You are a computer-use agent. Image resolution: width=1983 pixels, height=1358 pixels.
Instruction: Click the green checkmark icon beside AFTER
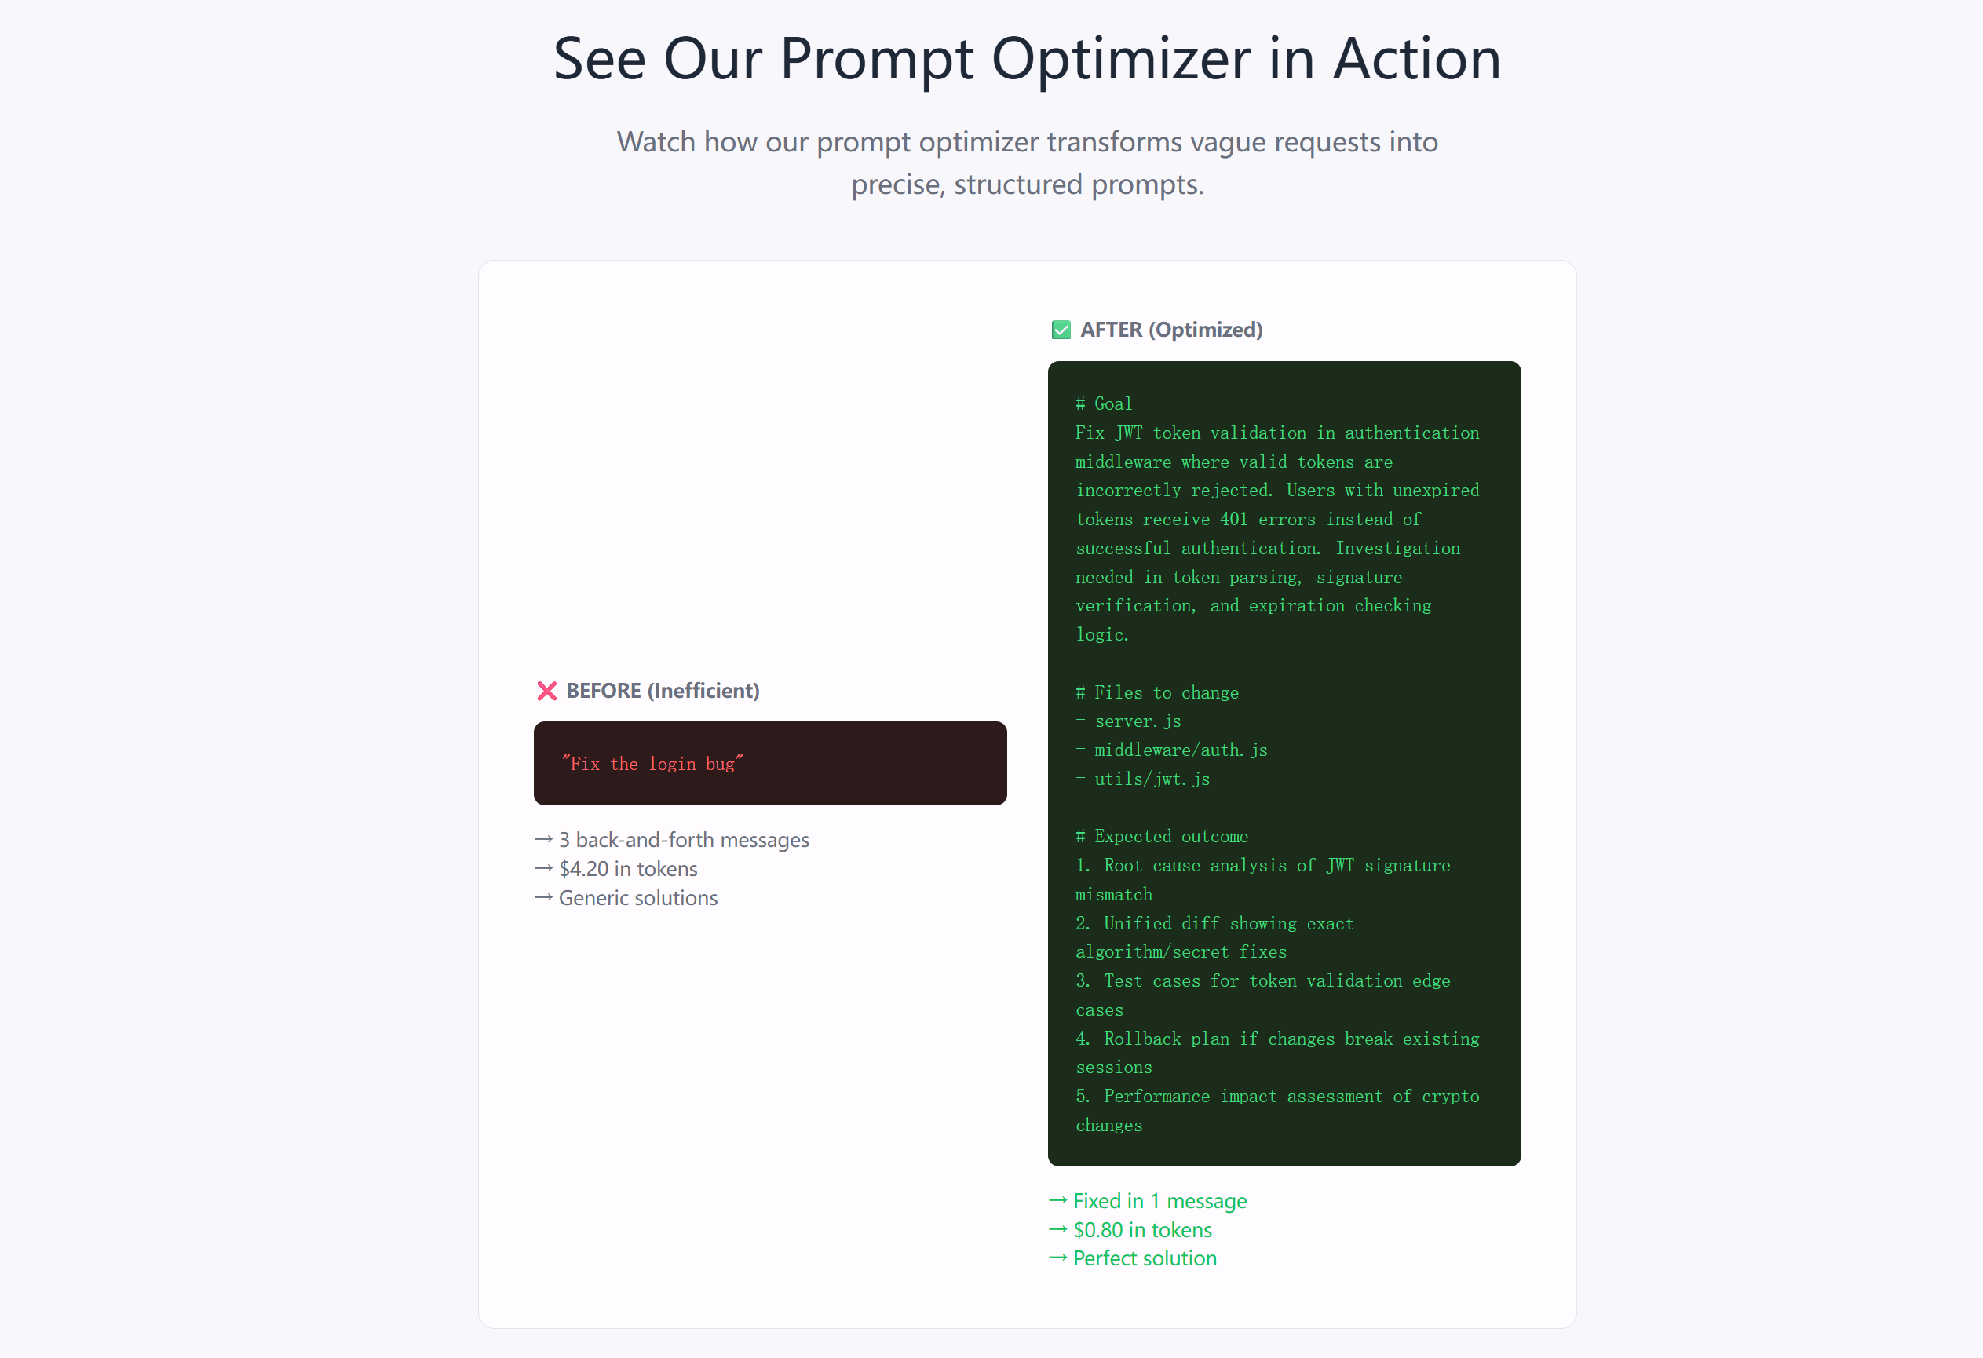pos(1061,330)
